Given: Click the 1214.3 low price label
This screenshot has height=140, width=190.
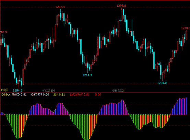Looking at the screenshot, I should click(87, 75).
